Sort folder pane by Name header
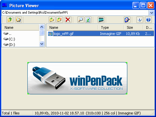Viewport: 156px width, 117px height. click(20, 27)
